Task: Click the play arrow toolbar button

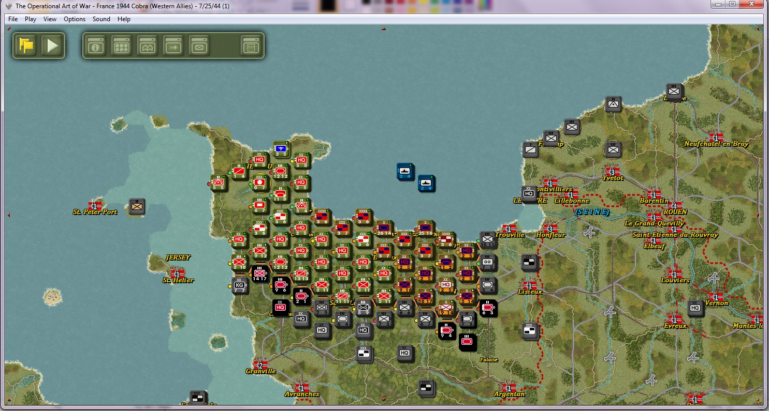Action: (52, 45)
